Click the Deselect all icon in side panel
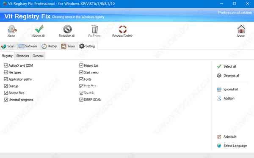 coord(219,75)
